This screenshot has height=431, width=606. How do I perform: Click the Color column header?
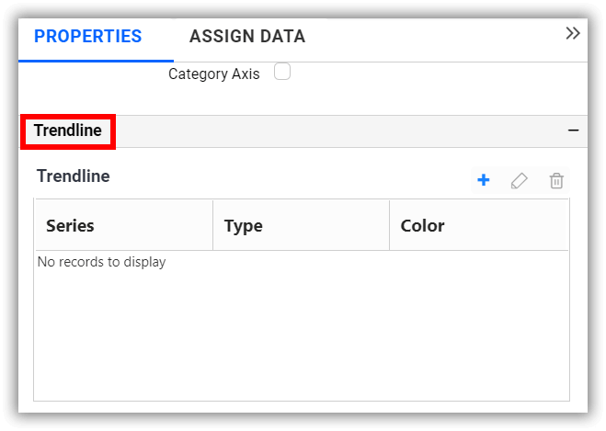point(423,226)
